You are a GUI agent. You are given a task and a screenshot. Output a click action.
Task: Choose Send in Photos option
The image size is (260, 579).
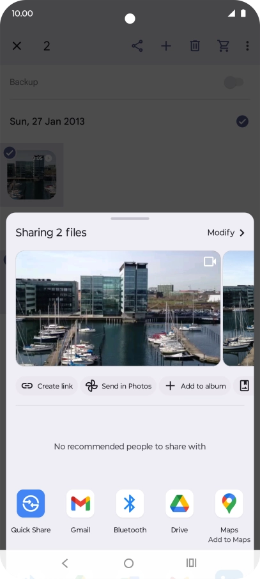coord(118,386)
